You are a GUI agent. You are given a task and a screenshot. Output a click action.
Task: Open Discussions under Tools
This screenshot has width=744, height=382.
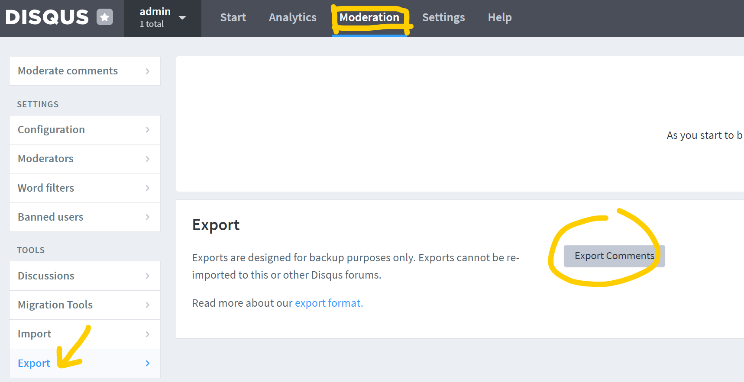pyautogui.click(x=46, y=276)
